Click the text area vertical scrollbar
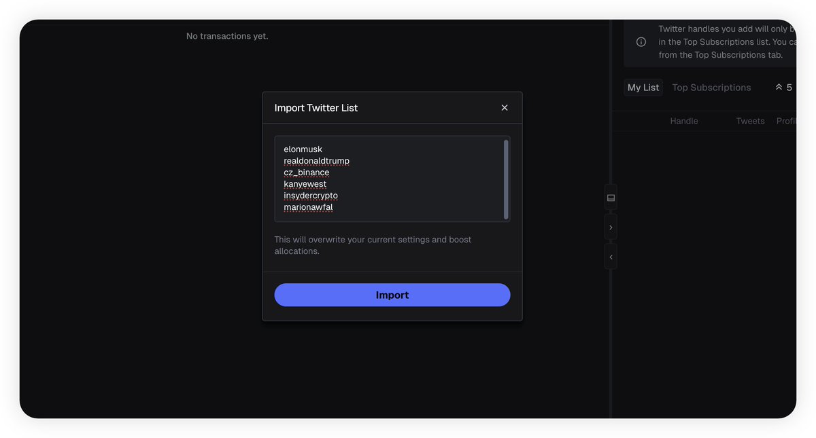 tap(506, 179)
